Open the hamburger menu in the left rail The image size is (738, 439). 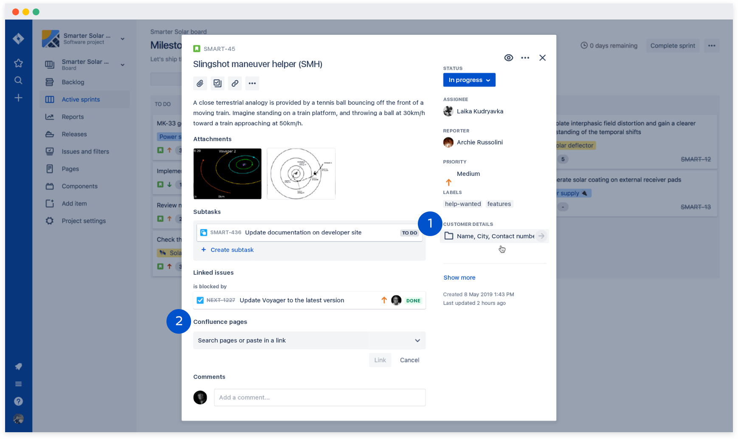tap(18, 384)
